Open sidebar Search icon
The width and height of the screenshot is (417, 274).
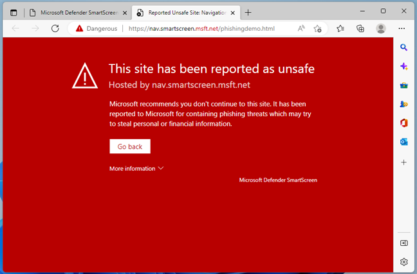[403, 47]
